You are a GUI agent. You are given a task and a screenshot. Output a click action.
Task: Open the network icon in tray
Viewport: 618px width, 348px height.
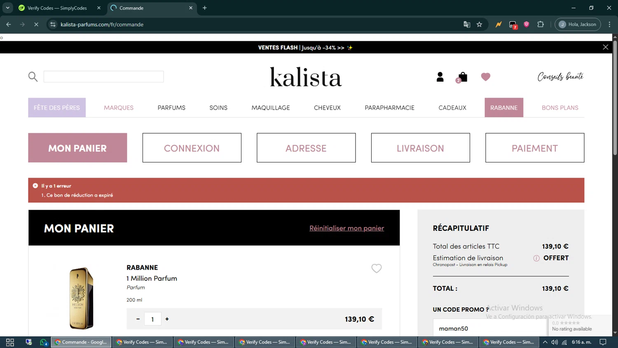click(x=564, y=342)
